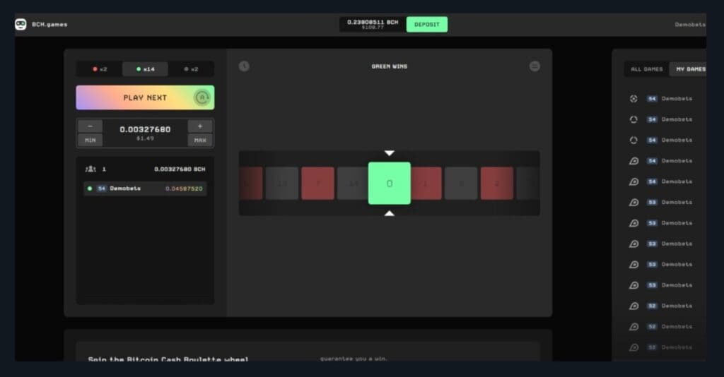This screenshot has width=724, height=377.
Task: Open the roulette menu icon beside Green Wins
Action: (x=535, y=66)
